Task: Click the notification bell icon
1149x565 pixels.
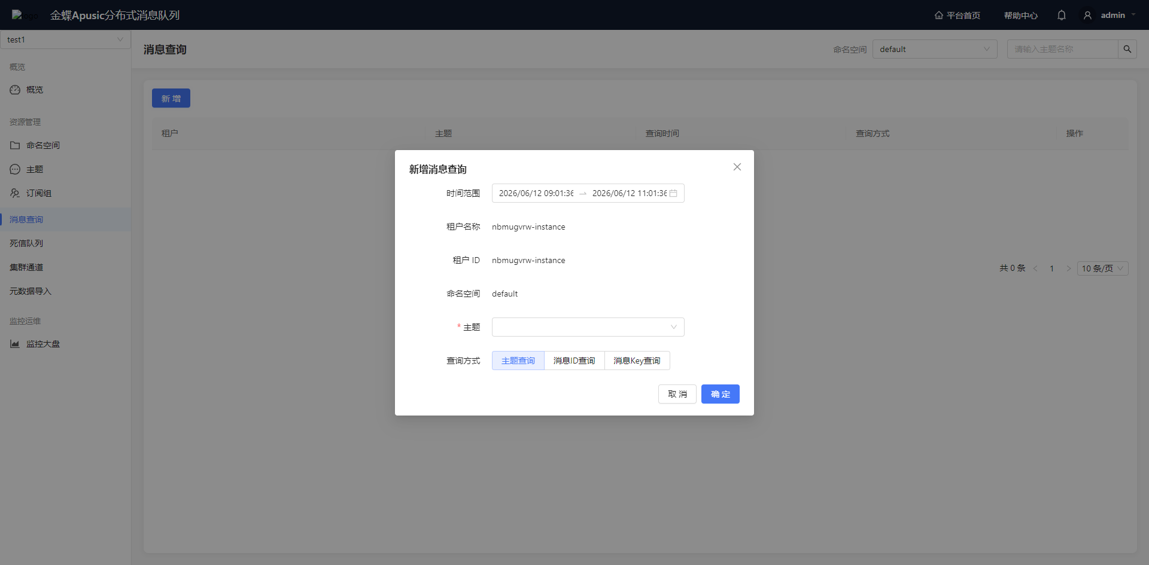Action: point(1062,15)
